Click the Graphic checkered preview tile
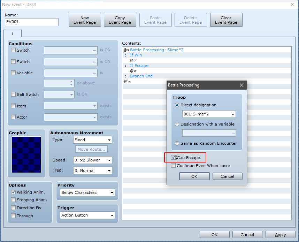The width and height of the screenshot is (299, 242). [x=26, y=154]
